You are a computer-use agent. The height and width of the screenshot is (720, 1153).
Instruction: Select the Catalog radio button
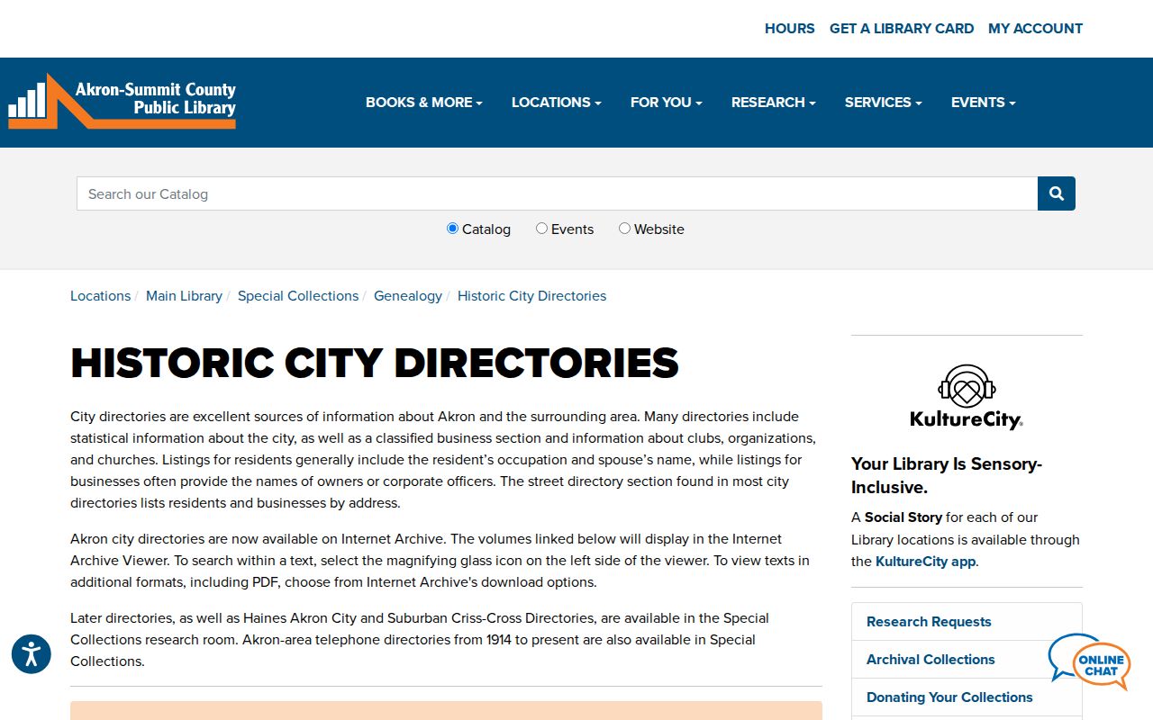[452, 229]
